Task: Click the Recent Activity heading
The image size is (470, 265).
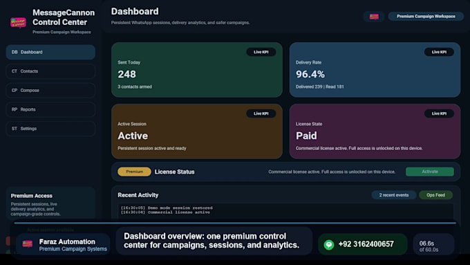Action: pos(138,195)
